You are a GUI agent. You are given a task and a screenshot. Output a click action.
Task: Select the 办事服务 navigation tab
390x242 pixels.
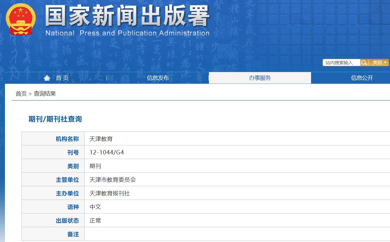260,78
